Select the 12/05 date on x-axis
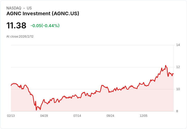Image resolution: width=187 pixels, height=129 pixels. [144, 116]
